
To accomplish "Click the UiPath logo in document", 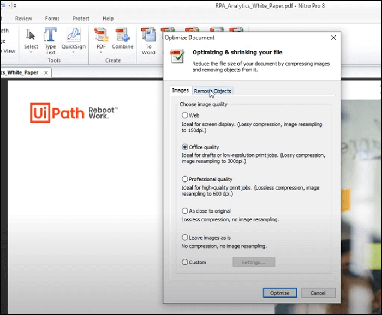I will pyautogui.click(x=57, y=113).
